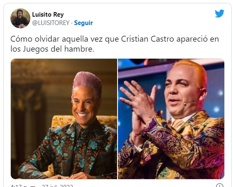Viewport: 233px width, 187px height.
Task: Click 'los Juegos del hambre' line of text
Action: pyautogui.click(x=52, y=49)
